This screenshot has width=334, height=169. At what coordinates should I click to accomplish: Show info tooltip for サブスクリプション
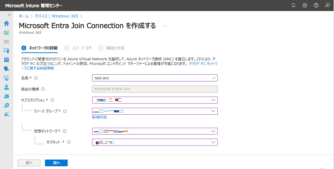point(52,100)
